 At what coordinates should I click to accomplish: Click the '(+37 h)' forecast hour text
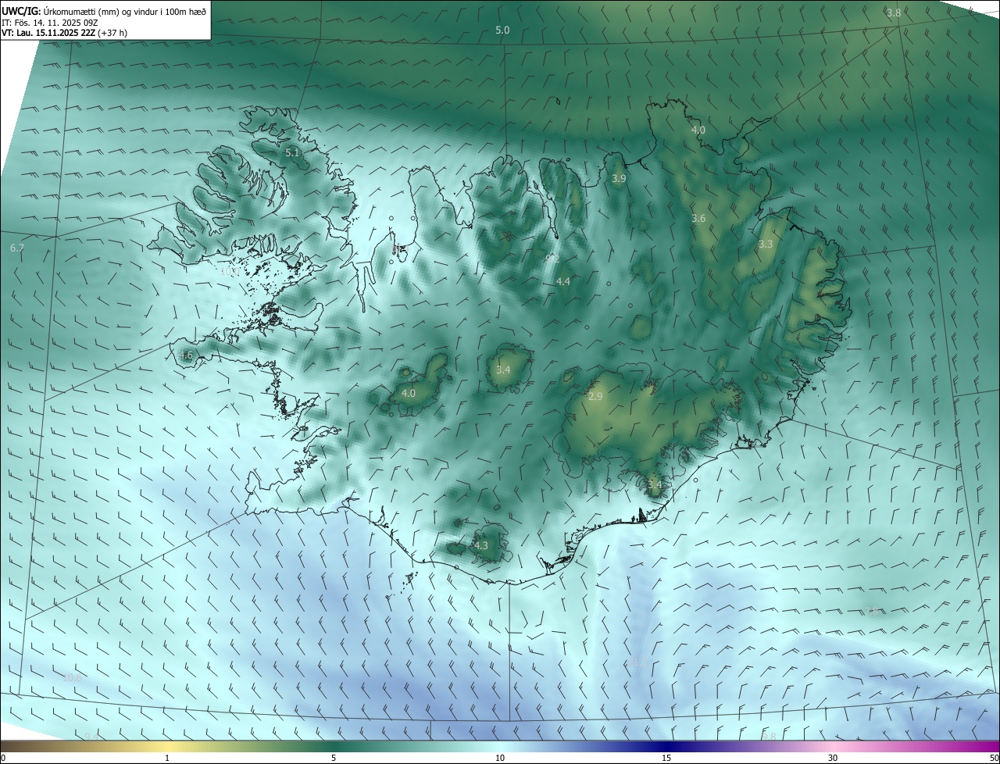(x=113, y=34)
